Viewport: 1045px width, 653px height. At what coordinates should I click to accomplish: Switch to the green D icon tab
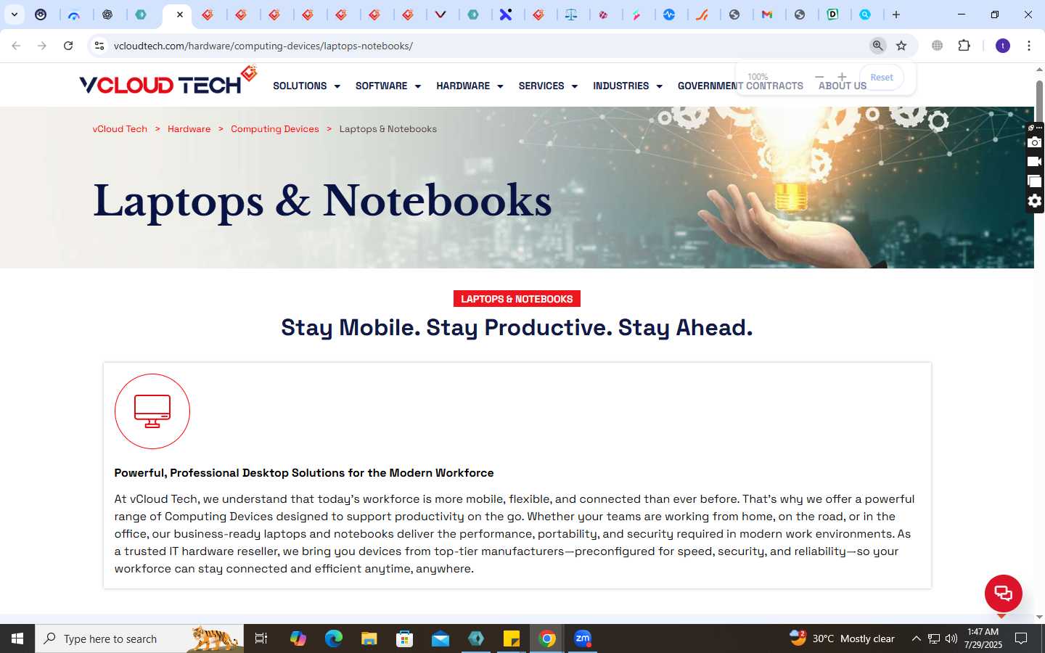(833, 15)
